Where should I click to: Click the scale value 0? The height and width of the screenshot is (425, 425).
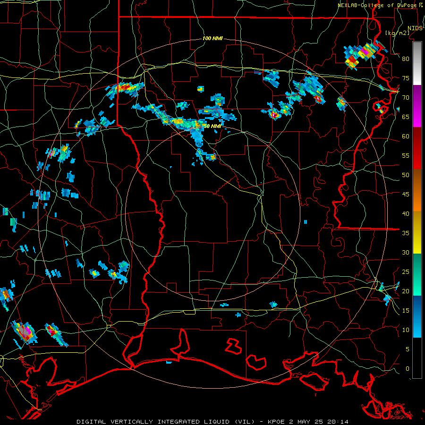(408, 369)
